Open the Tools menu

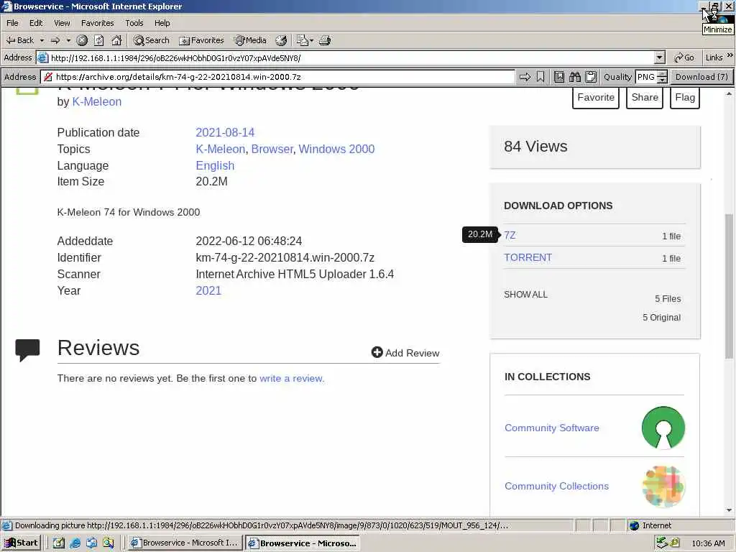134,23
